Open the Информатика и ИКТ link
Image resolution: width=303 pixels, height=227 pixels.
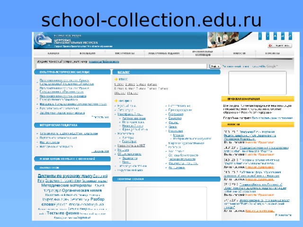pos(132,146)
